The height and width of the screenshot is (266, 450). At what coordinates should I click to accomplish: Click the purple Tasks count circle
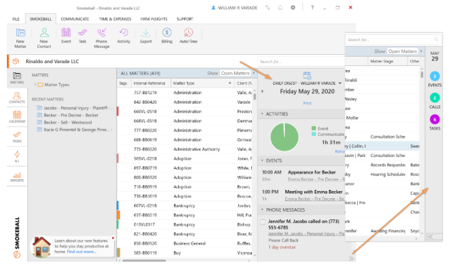click(434, 120)
